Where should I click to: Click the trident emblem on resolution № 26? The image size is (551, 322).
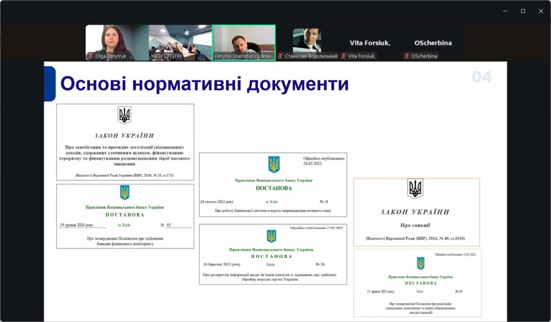pyautogui.click(x=272, y=236)
